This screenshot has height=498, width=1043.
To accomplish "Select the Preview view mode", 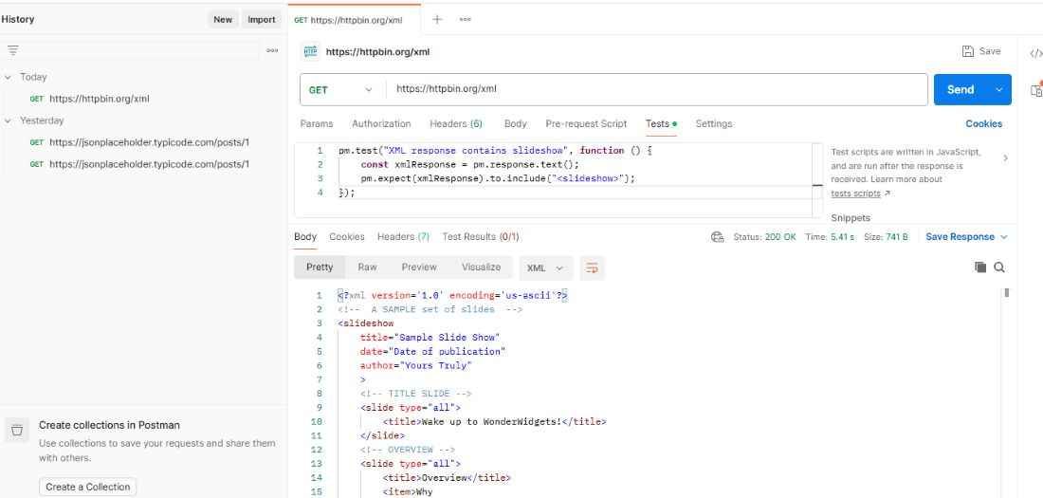I will pos(419,267).
